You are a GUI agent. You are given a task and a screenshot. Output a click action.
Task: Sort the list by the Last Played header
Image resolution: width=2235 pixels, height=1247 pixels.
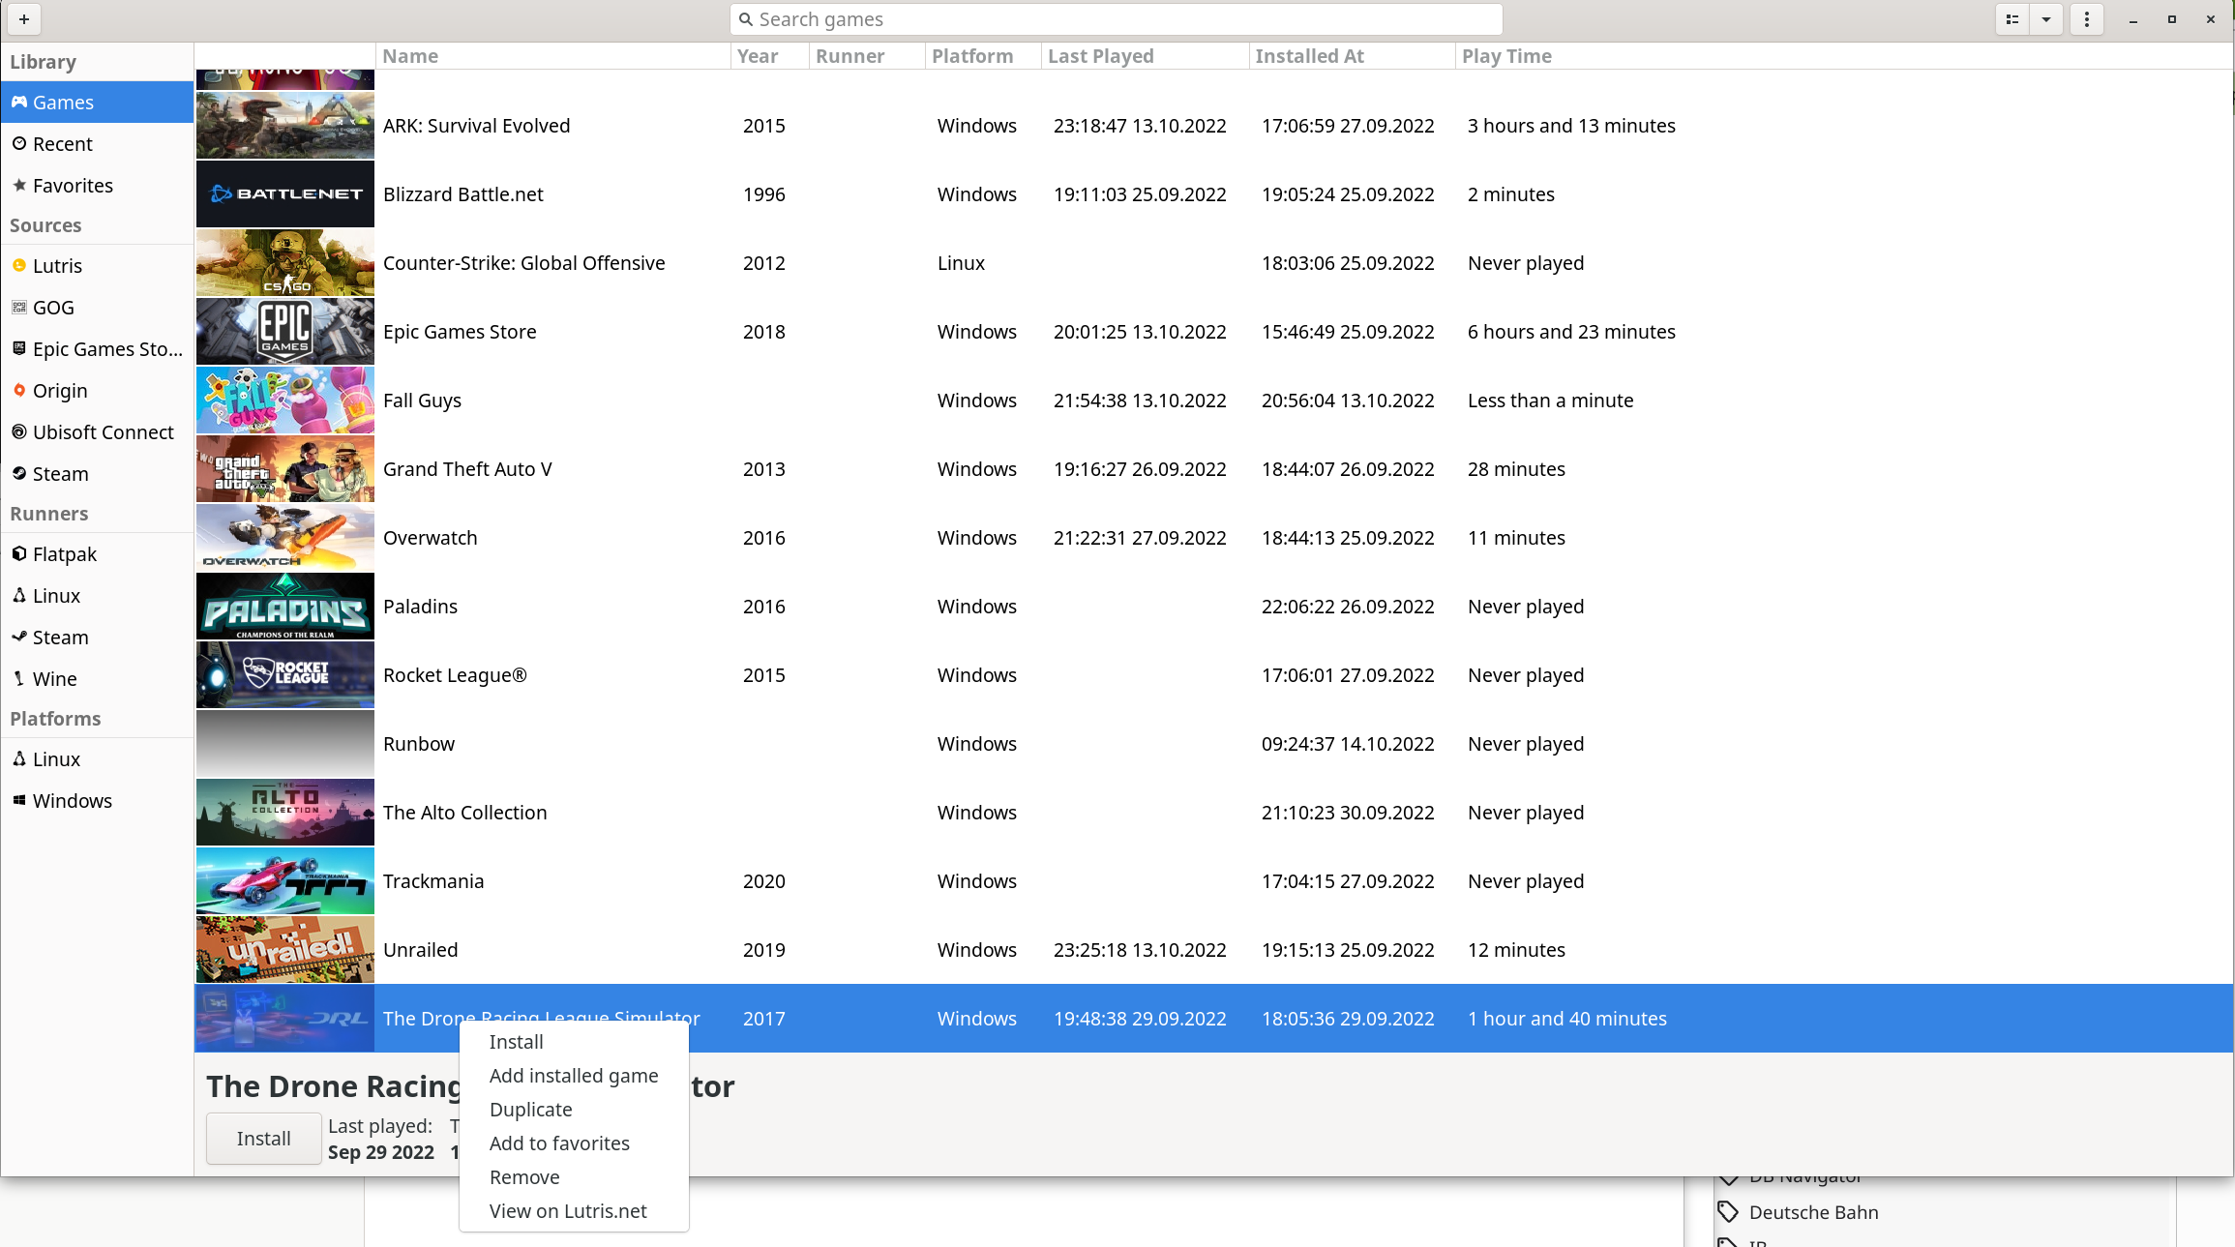tap(1101, 56)
